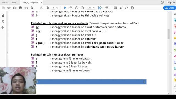Screen dimensions: 176x99
Task: Click the webcam video overlay
Action: coord(18,81)
